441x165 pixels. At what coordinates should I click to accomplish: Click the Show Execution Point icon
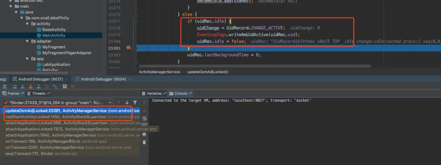click(x=5, y=86)
